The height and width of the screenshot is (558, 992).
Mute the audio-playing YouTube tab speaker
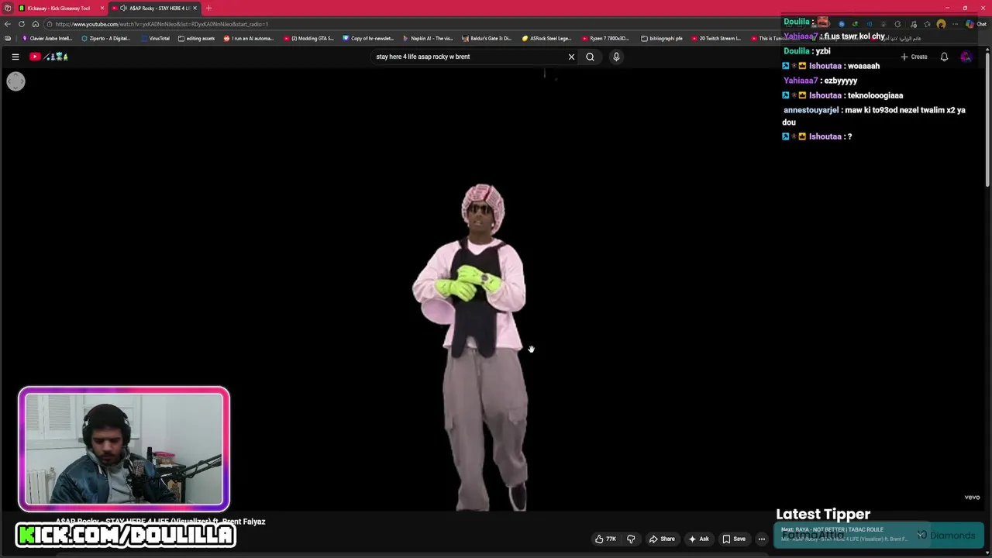tap(123, 8)
